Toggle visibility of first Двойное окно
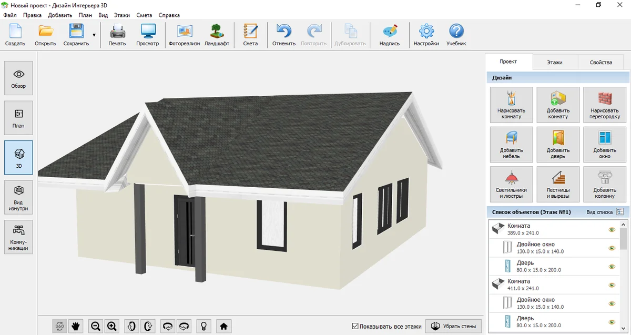Image resolution: width=631 pixels, height=335 pixels. click(612, 248)
